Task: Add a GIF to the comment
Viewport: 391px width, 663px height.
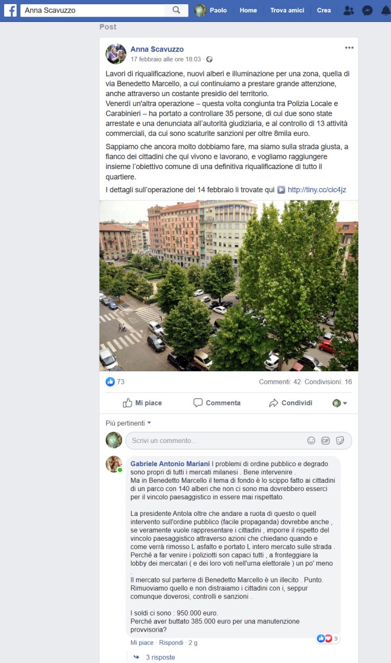Action: tap(326, 441)
